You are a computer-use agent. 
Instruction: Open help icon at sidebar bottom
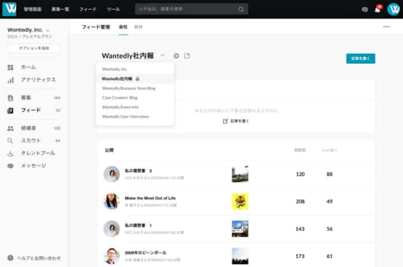(x=10, y=258)
